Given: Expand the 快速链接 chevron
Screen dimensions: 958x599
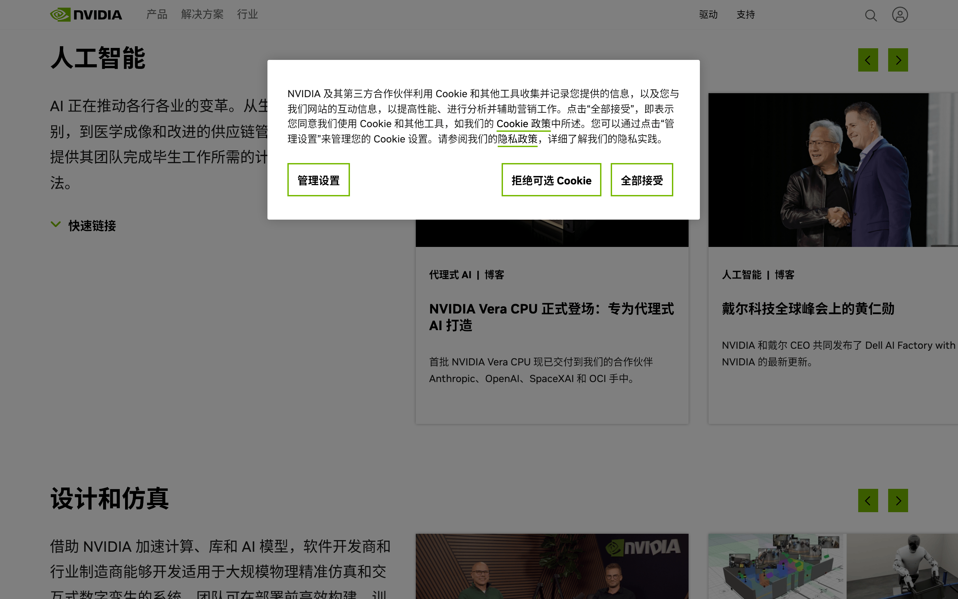Looking at the screenshot, I should 56,225.
